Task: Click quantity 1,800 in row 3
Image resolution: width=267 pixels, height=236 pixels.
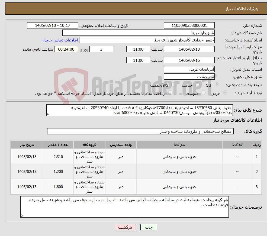Action: pos(58,187)
